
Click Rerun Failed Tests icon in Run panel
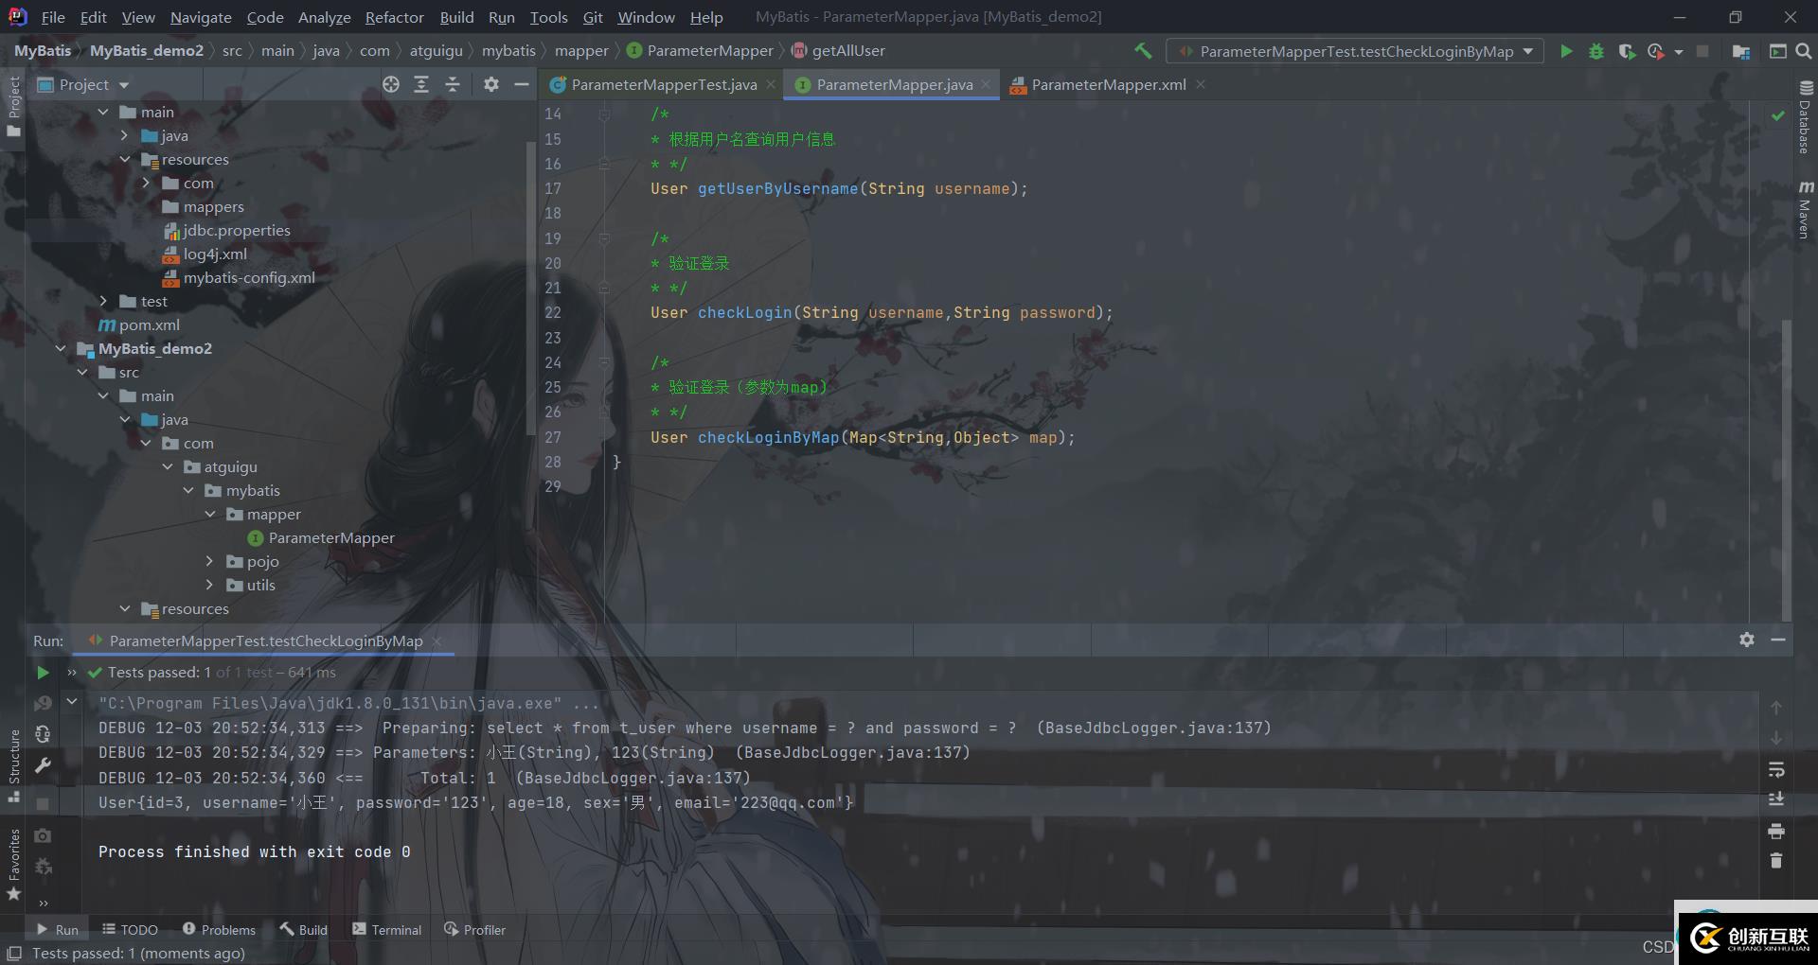tap(43, 703)
